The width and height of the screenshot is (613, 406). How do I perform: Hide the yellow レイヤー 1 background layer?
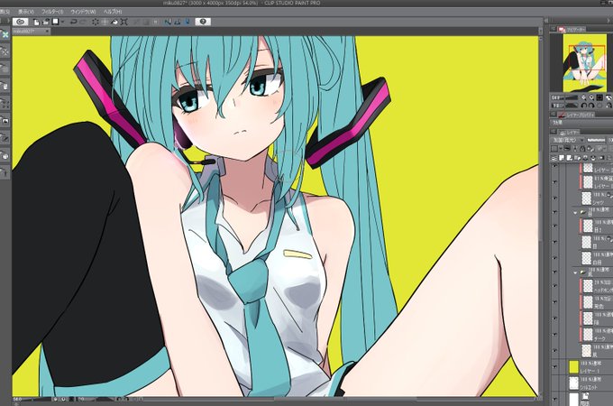click(554, 367)
